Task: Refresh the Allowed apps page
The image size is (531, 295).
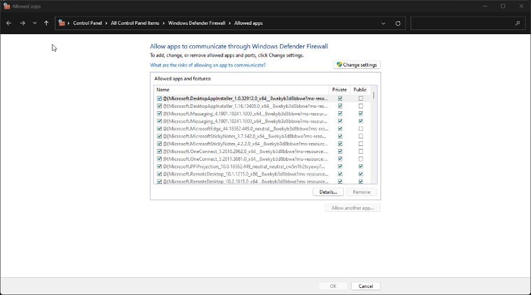Action: pyautogui.click(x=398, y=24)
